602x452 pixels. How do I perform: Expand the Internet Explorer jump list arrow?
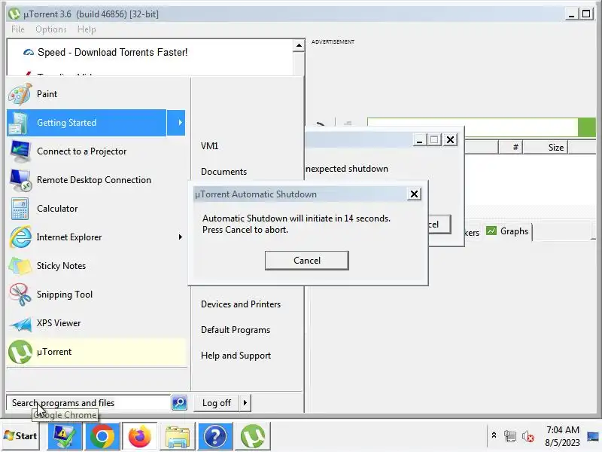point(180,237)
